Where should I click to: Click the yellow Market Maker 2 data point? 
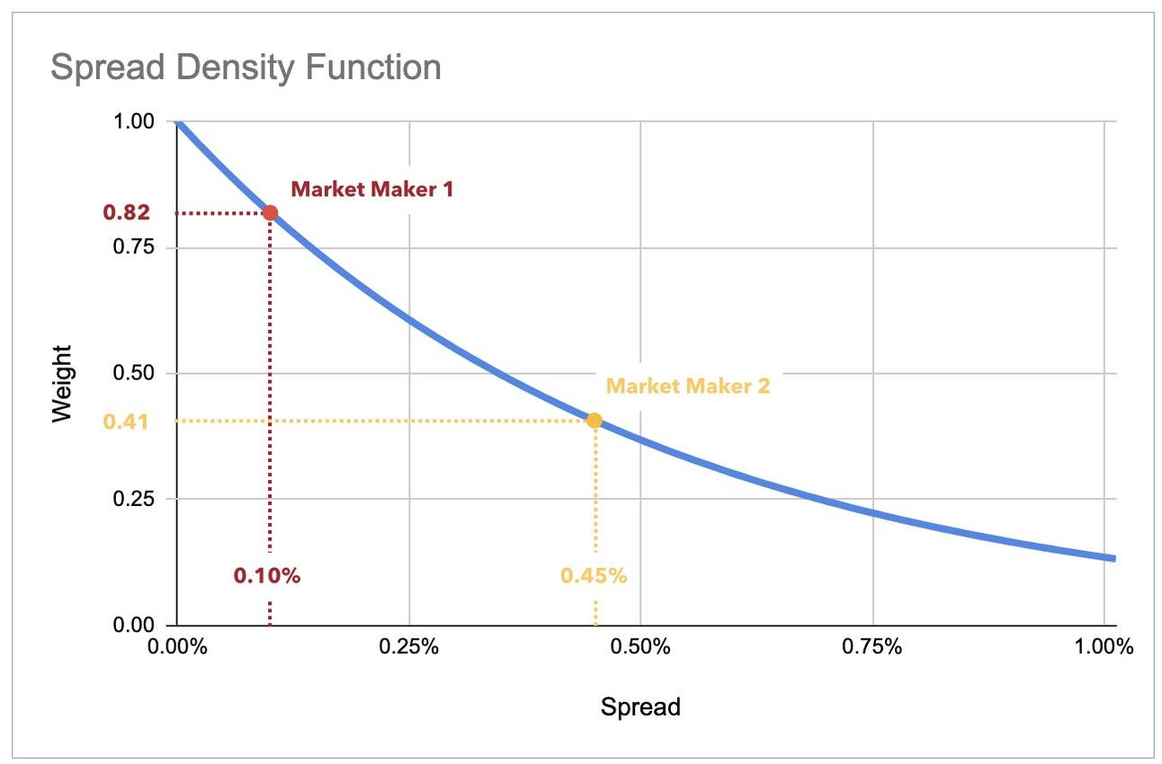594,420
